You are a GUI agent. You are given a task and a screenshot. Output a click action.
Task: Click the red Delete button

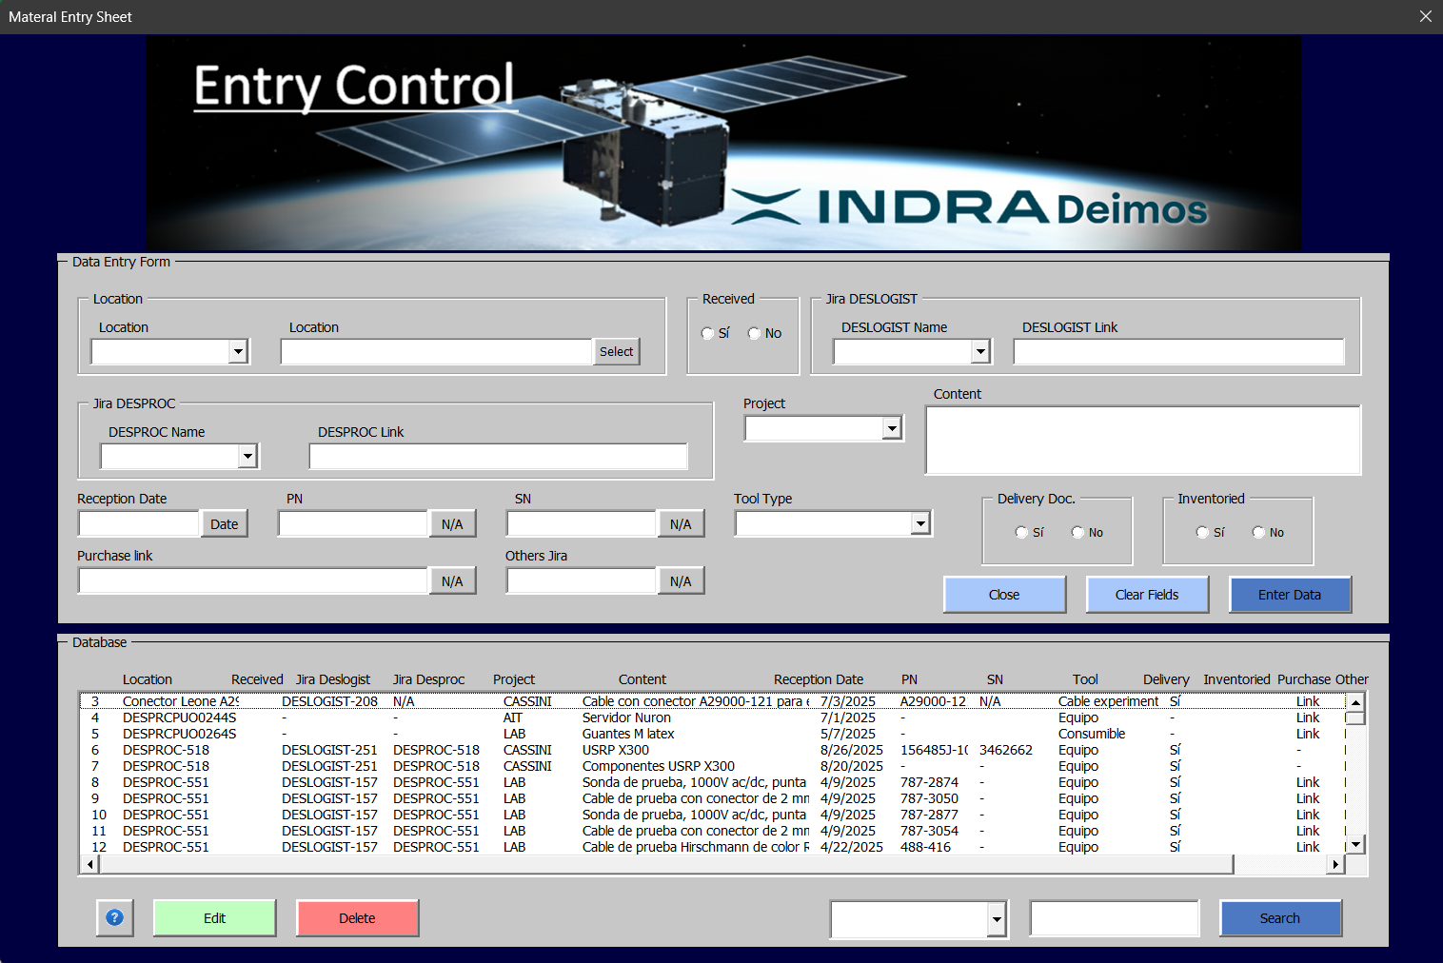pos(357,918)
